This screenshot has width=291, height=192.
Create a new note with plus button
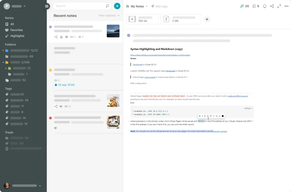pyautogui.click(x=117, y=6)
